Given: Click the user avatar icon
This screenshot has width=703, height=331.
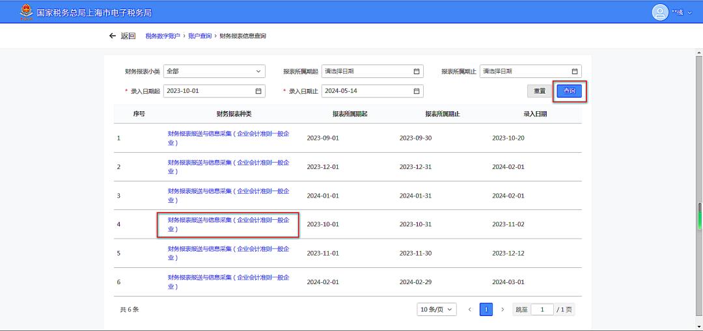Looking at the screenshot, I should (660, 12).
